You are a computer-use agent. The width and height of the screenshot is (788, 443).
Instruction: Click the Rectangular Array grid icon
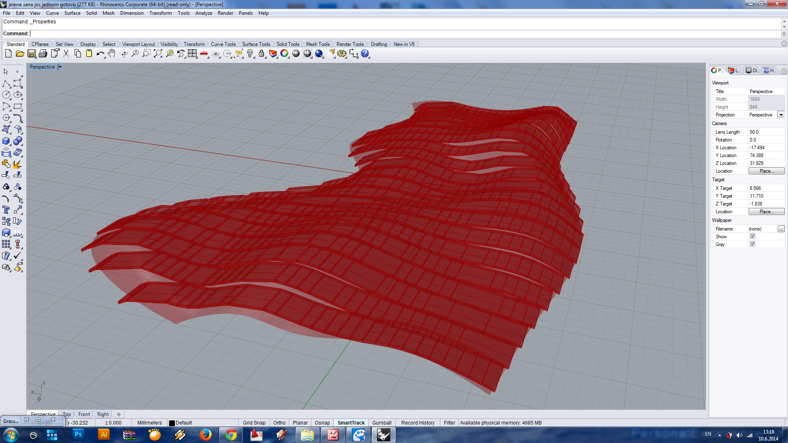(x=6, y=244)
